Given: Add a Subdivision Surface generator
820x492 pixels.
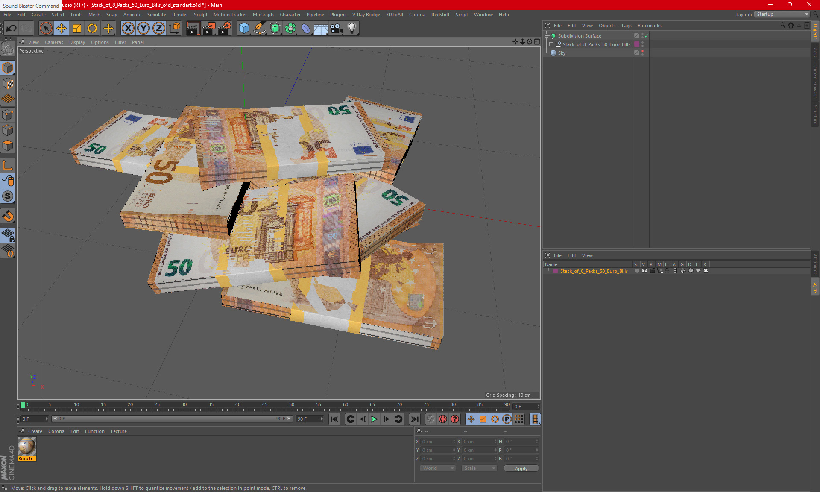Looking at the screenshot, I should pos(275,28).
